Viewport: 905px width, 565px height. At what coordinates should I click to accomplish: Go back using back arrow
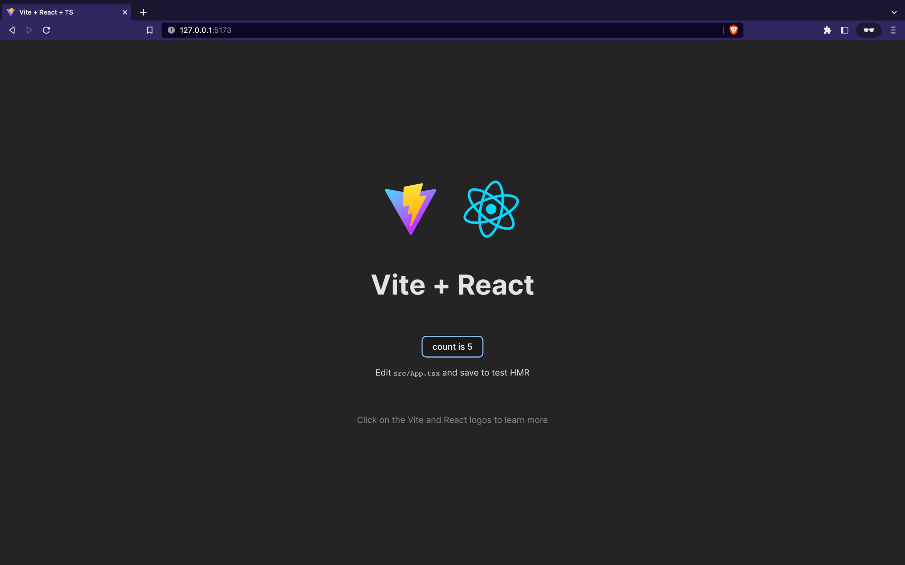click(x=12, y=30)
